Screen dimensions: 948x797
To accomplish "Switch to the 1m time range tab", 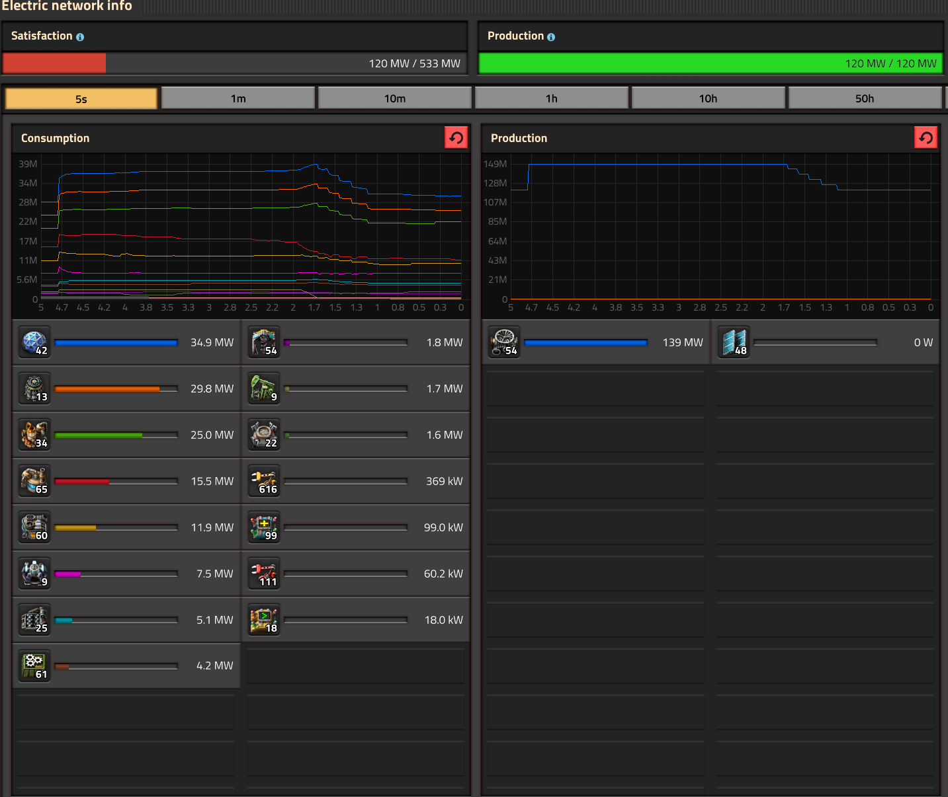I will [x=238, y=98].
